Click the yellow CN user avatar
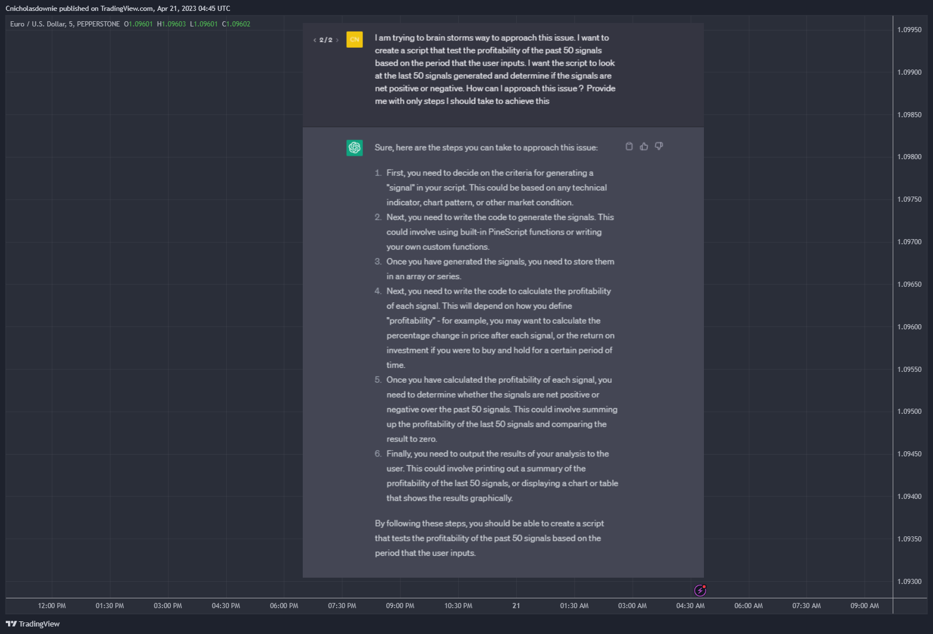933x634 pixels. (355, 40)
